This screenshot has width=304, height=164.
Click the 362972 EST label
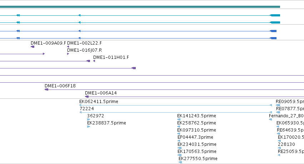tap(96, 116)
